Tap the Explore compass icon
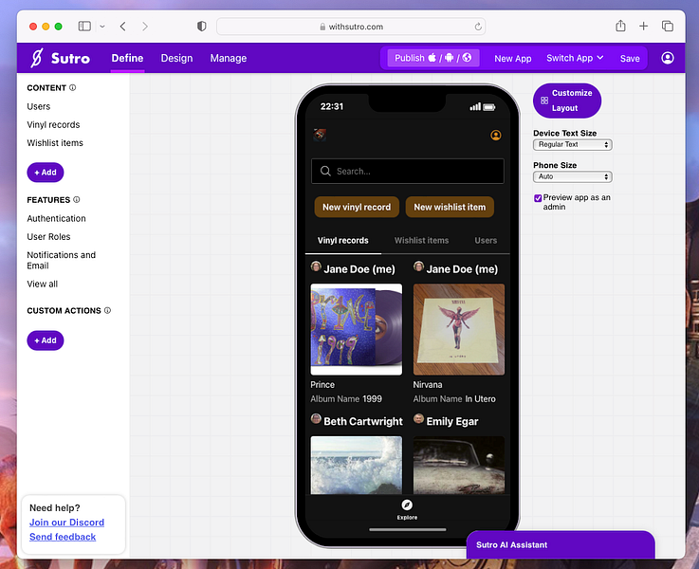The height and width of the screenshot is (569, 699). 407,505
